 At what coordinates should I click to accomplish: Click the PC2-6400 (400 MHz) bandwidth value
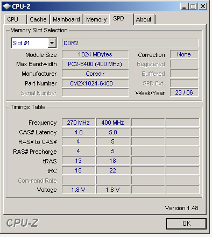click(x=95, y=64)
